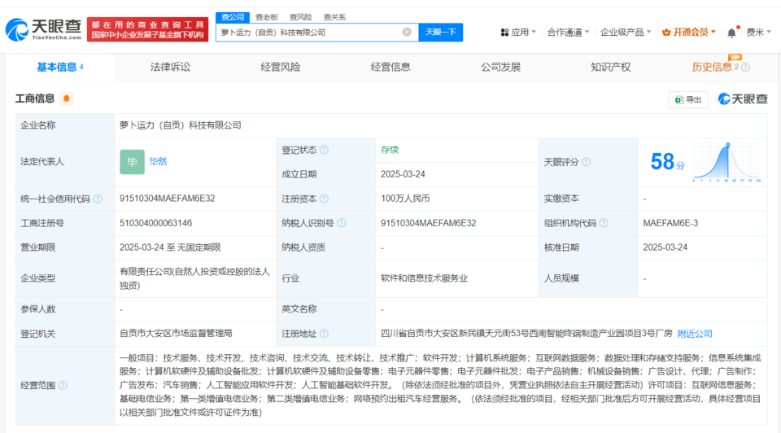781x433 pixels.
Task: Click the company search input field
Action: coord(309,33)
